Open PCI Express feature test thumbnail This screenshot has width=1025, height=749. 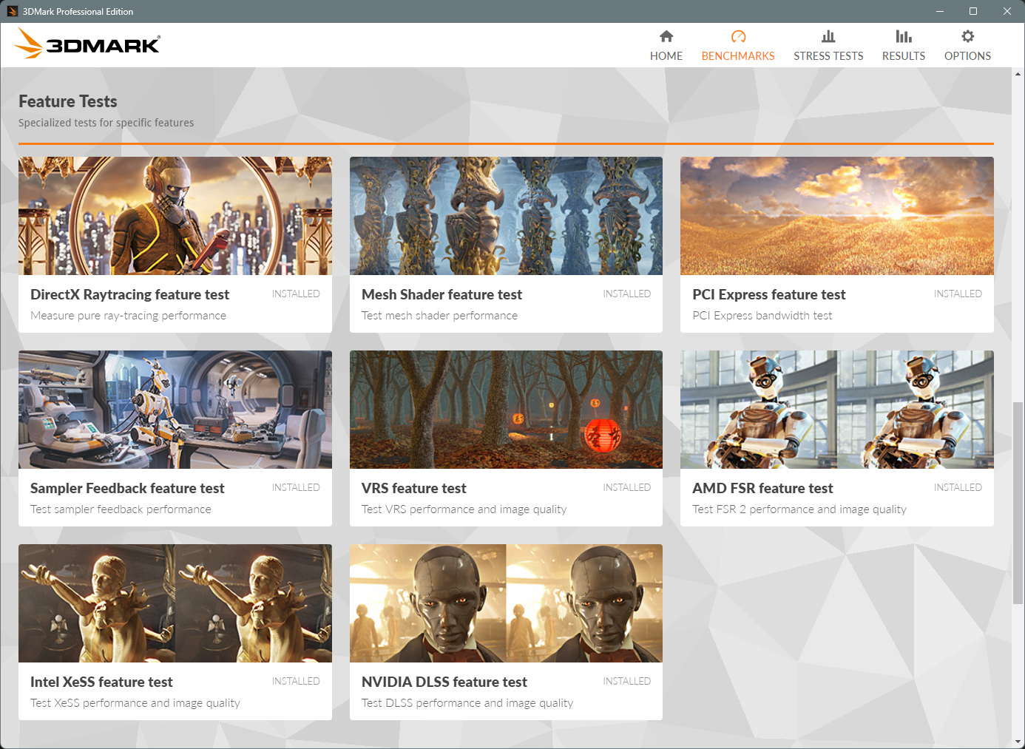click(x=837, y=216)
